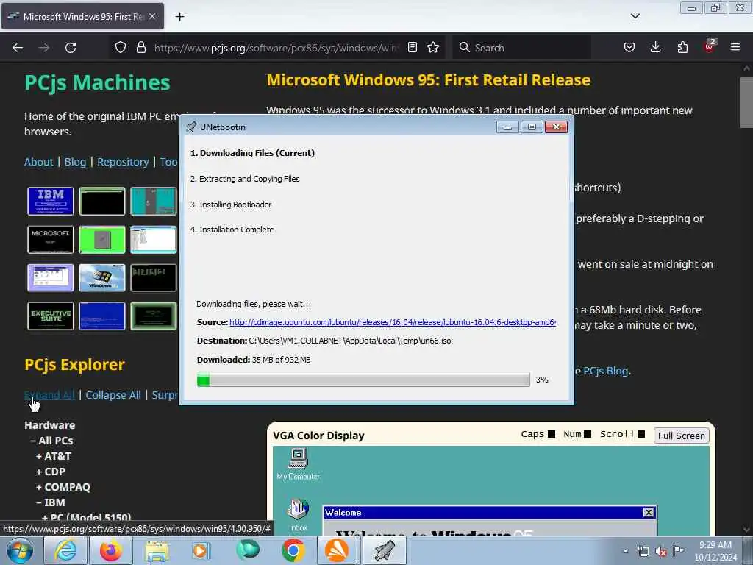Click the ubuntu source URL in UNetbootin
Image resolution: width=753 pixels, height=565 pixels.
393,322
